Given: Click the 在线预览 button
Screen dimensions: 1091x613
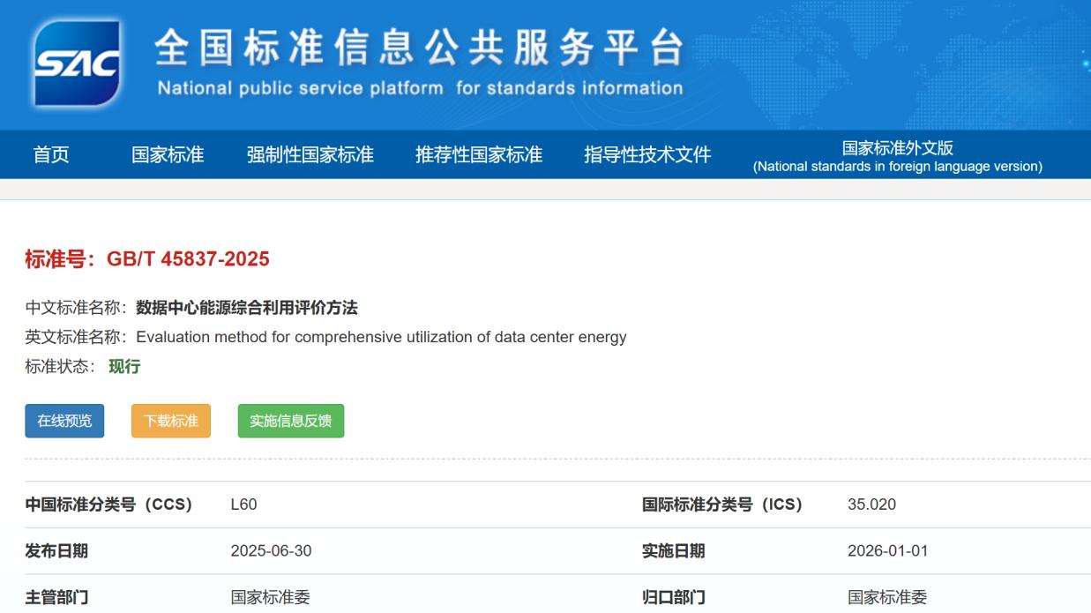Looking at the screenshot, I should [x=64, y=421].
